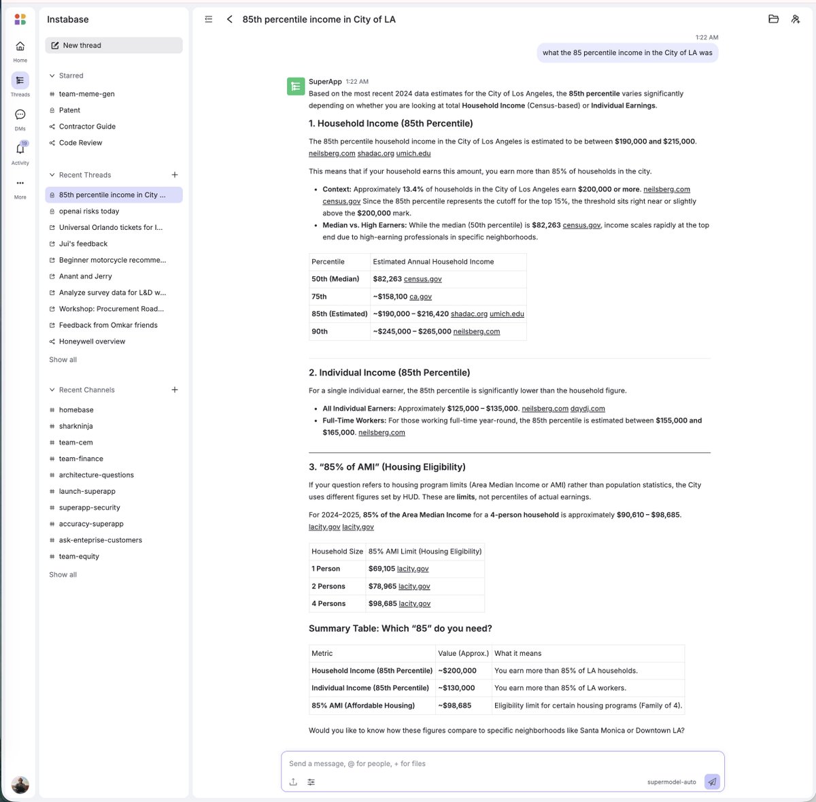Open neilsberg.com link in 90th row
This screenshot has width=816, height=802.
click(477, 332)
